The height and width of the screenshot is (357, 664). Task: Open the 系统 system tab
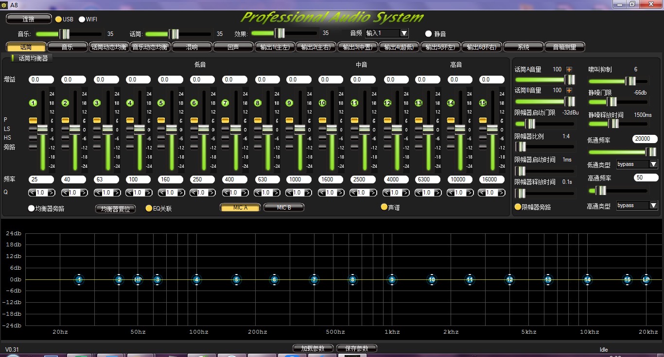coord(523,47)
